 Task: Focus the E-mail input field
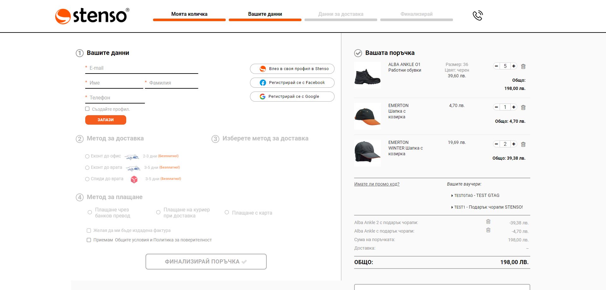pyautogui.click(x=142, y=68)
